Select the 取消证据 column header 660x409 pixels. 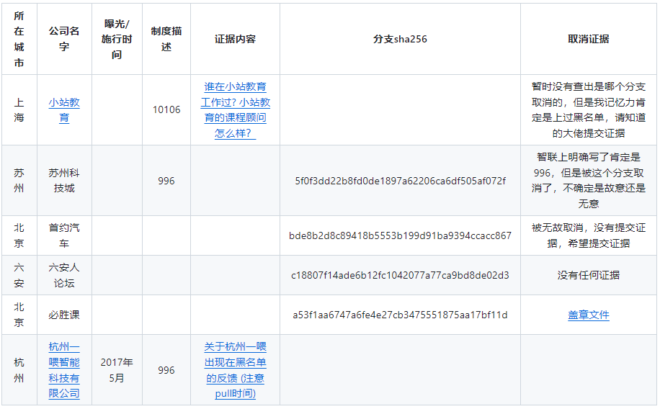click(x=589, y=39)
